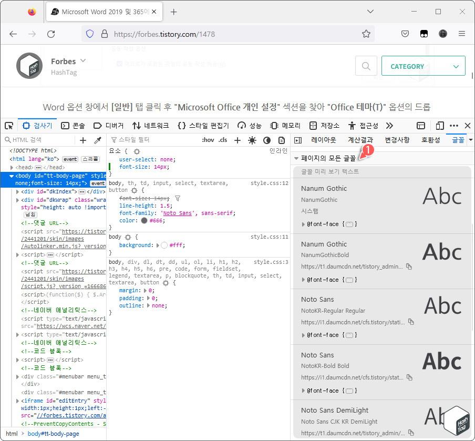Expand @font-face rule under NotoKR-Regular
475x441 pixels.
coord(303,335)
